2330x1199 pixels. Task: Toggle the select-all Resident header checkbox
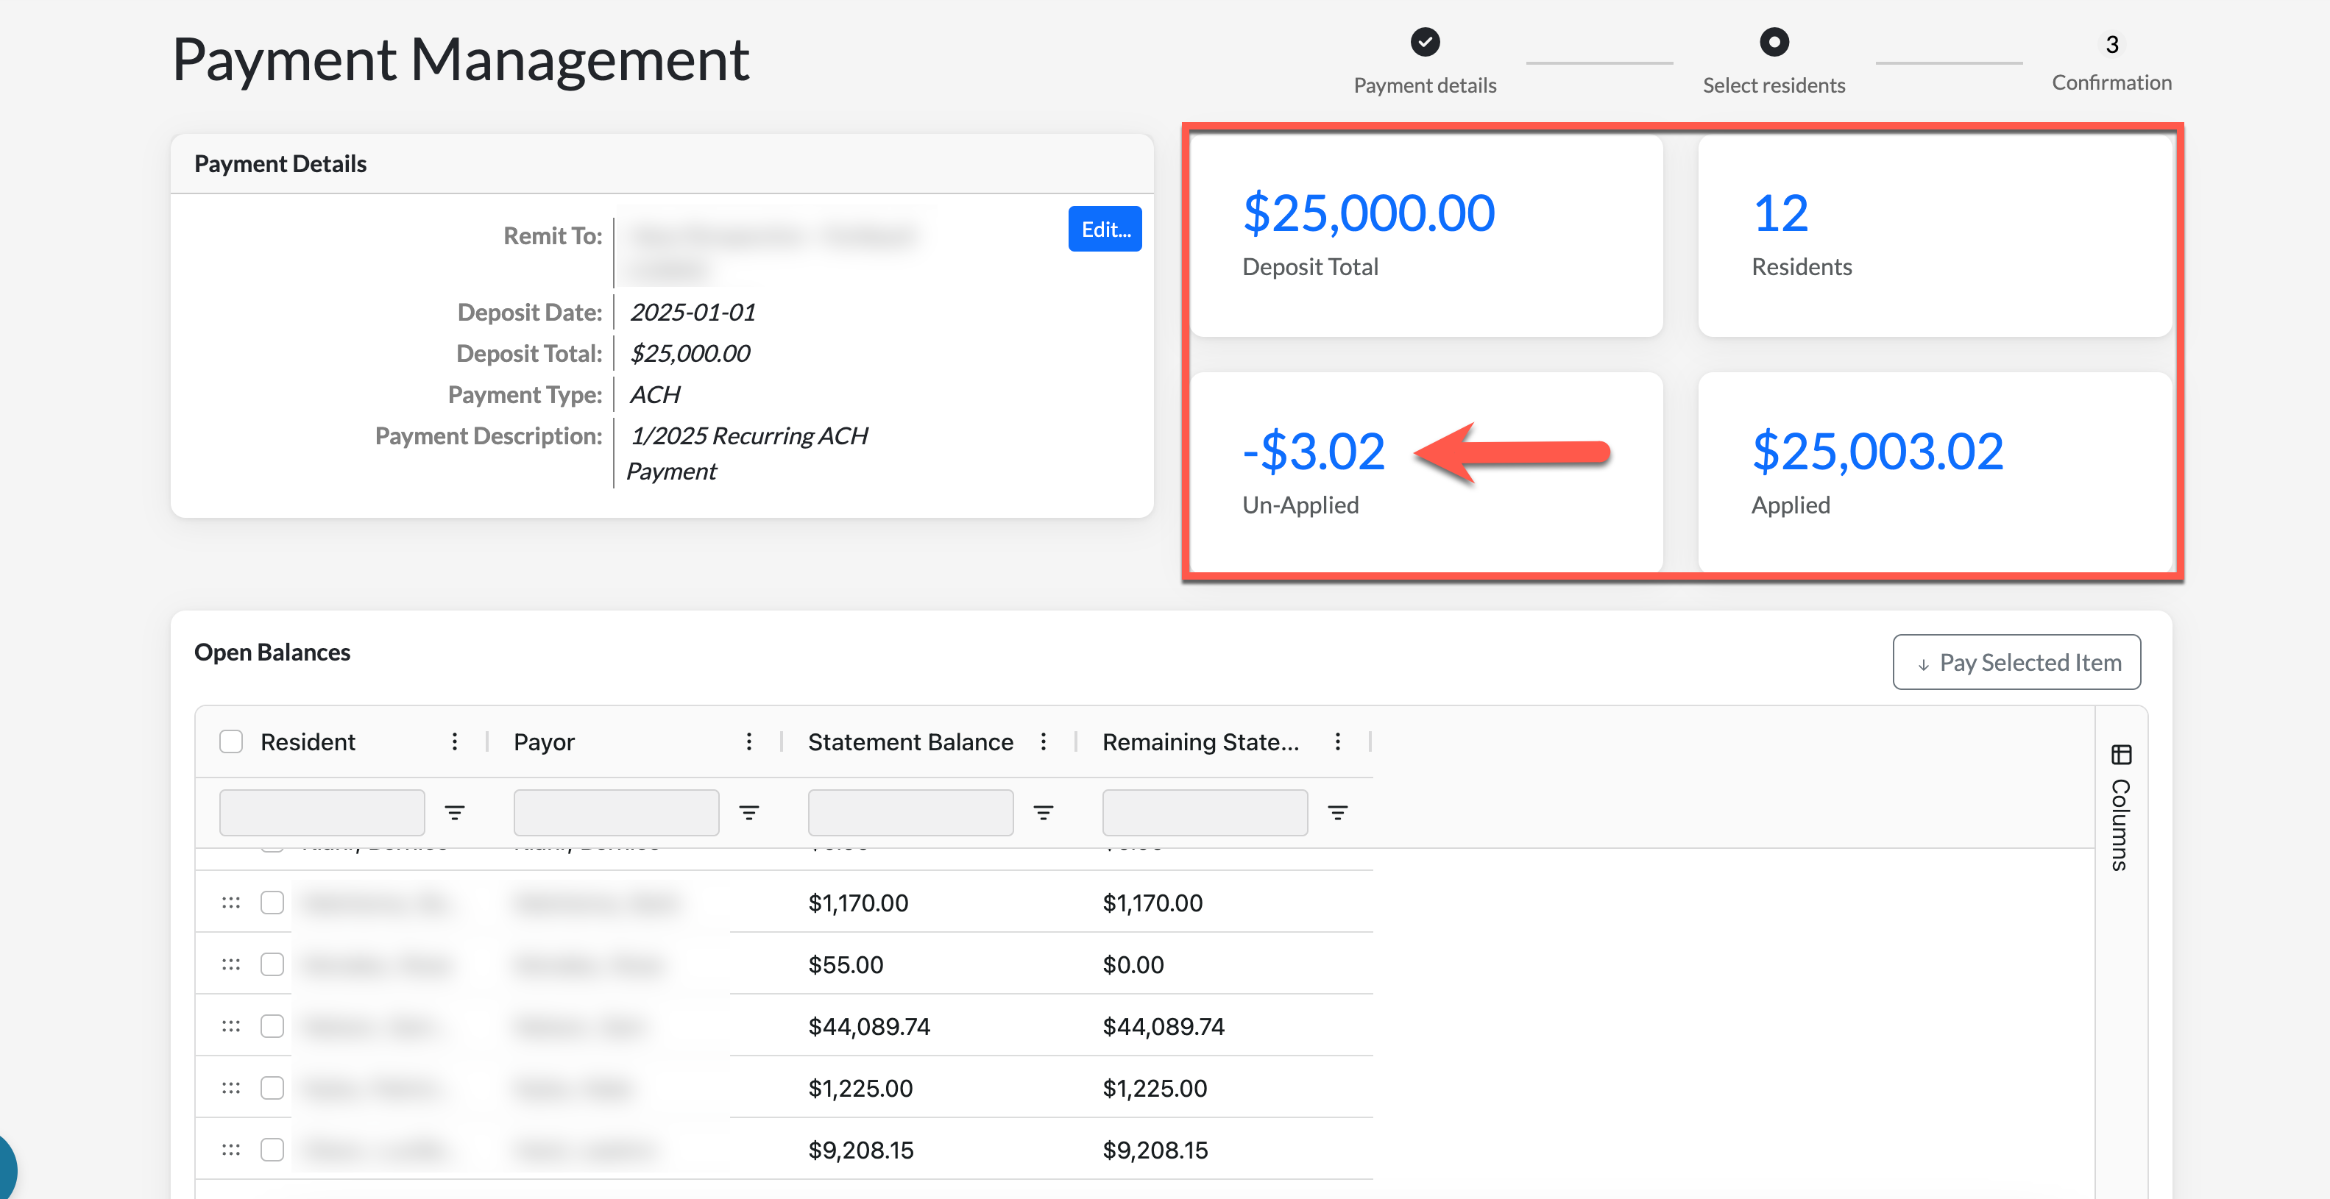pyautogui.click(x=230, y=741)
